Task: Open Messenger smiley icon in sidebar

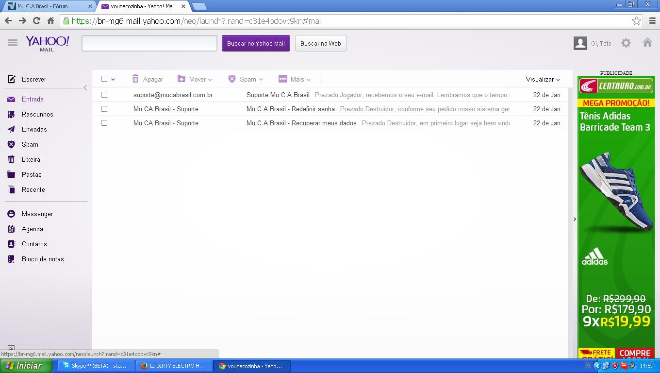Action: click(11, 214)
